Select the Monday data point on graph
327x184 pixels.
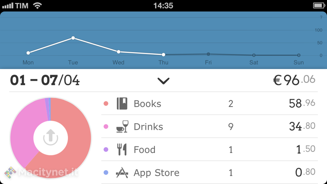[x=28, y=53]
